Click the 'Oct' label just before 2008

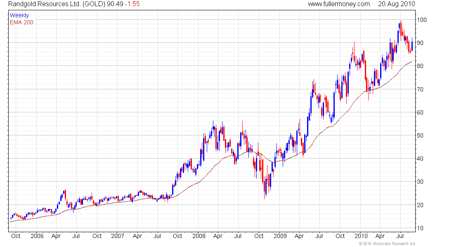177,236
